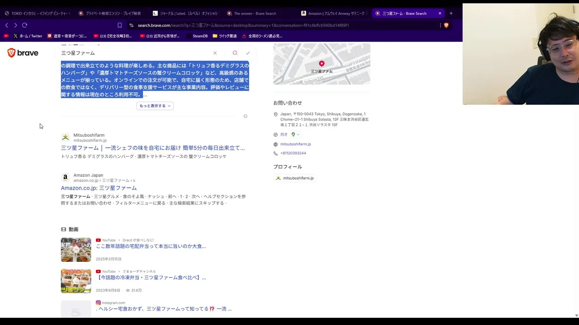Switch to the TOKIO インカラミ tab
This screenshot has width=579, height=325.
(37, 13)
